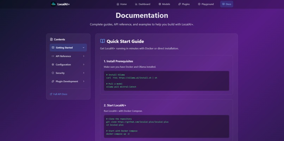
Task: Click the '# Start with Docker Compose' comment
Action: [122, 131]
